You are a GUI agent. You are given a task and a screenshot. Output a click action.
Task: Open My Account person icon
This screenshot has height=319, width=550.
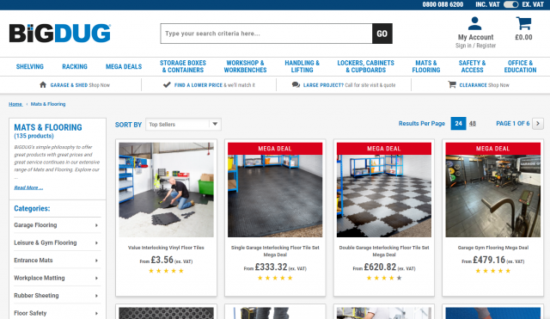(475, 23)
